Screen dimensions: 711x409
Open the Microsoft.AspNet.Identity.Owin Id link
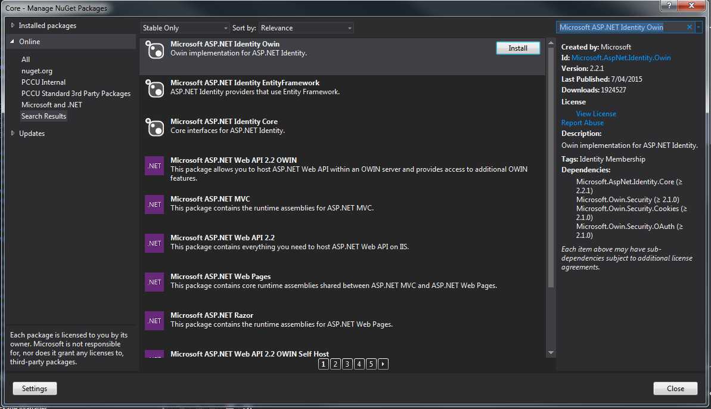pyautogui.click(x=621, y=58)
